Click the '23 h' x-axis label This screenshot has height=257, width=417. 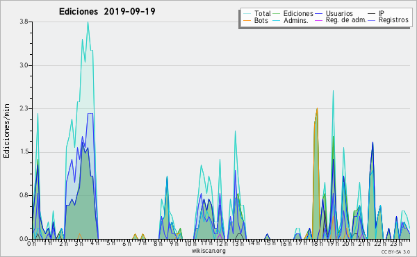(395, 244)
